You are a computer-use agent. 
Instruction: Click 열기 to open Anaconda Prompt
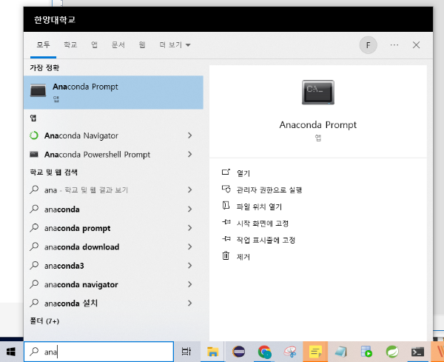[243, 173]
